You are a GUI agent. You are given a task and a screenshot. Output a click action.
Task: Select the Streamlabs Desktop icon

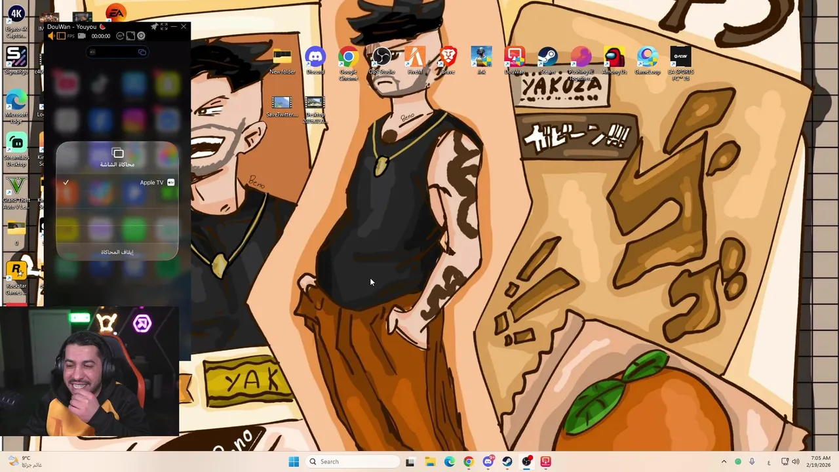tap(16, 149)
